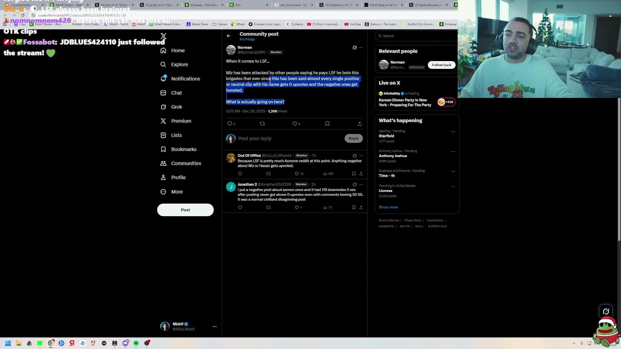Open Home in the sidebar

[x=173, y=50]
